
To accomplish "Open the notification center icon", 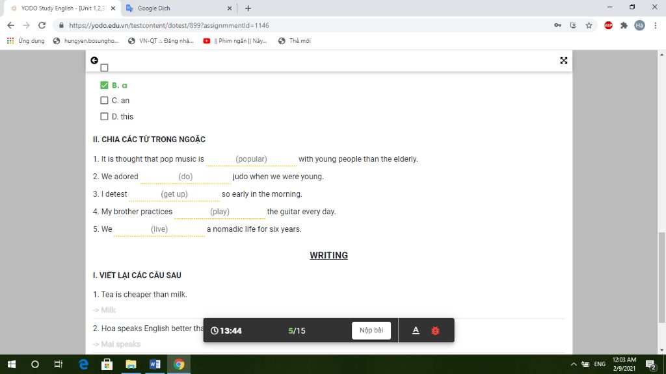I will (650, 364).
